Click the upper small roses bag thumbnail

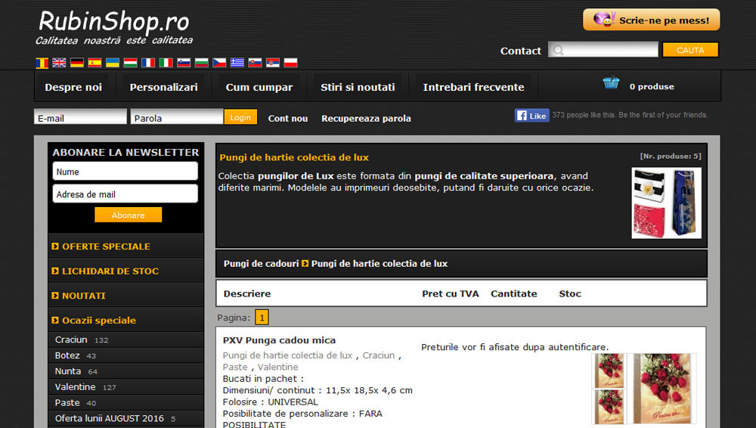609,371
